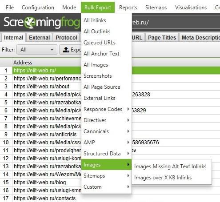Select All Anchor Text menu entry

(x=101, y=54)
